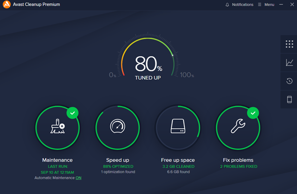Click the 2 Problems Fixed status text
297x194 pixels.
[238, 166]
